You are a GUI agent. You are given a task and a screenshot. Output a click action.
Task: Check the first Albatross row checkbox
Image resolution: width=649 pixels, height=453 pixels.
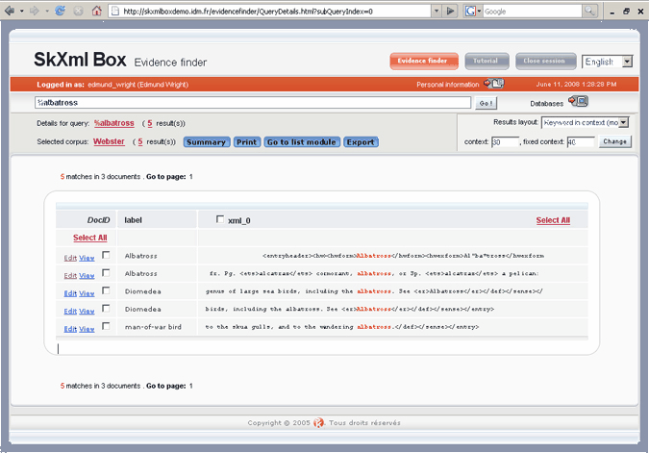[x=106, y=255]
